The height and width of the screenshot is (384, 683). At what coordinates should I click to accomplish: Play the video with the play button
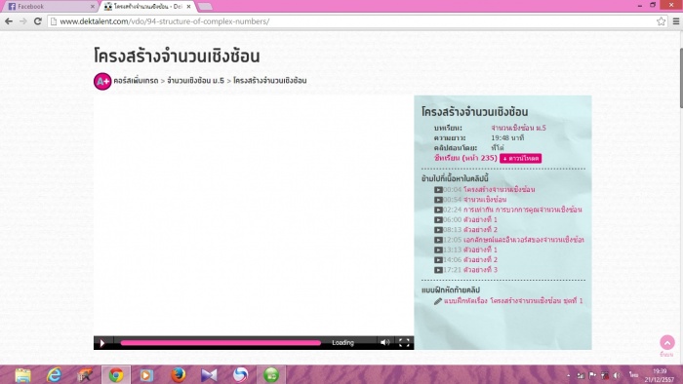click(x=102, y=343)
